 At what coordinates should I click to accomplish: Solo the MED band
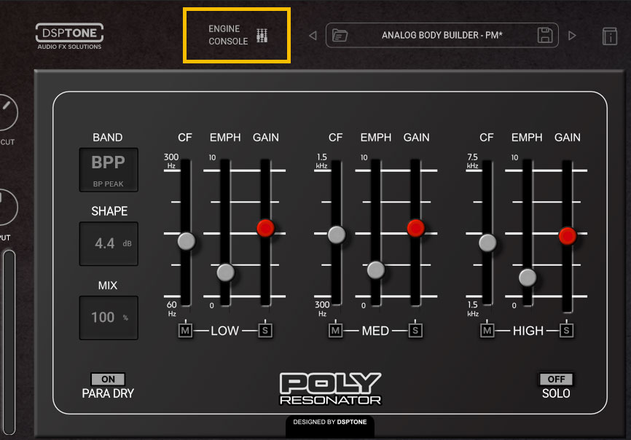(415, 331)
